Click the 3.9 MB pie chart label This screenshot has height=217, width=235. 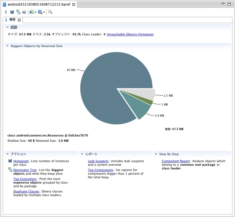(x=159, y=115)
